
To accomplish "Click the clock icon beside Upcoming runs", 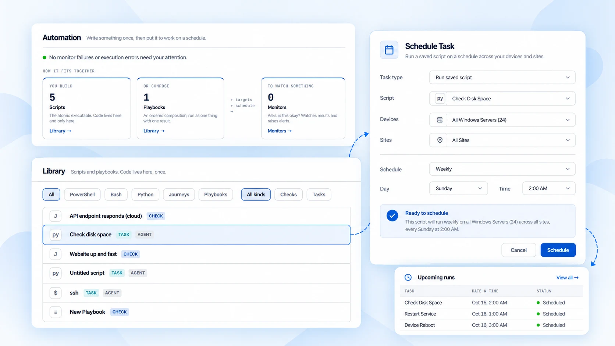I will tap(408, 277).
